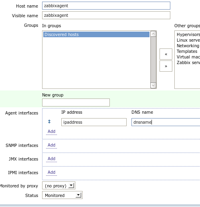Select Zabbix servers in Other groups list
The width and height of the screenshot is (200, 207).
(188, 62)
